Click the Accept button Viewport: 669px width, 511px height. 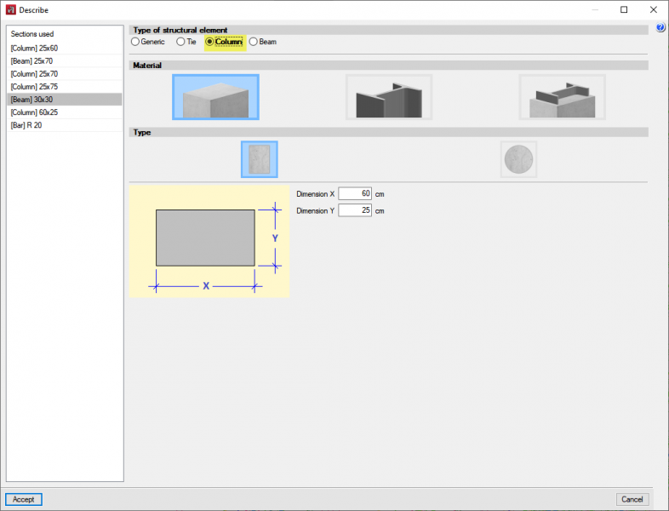24,499
